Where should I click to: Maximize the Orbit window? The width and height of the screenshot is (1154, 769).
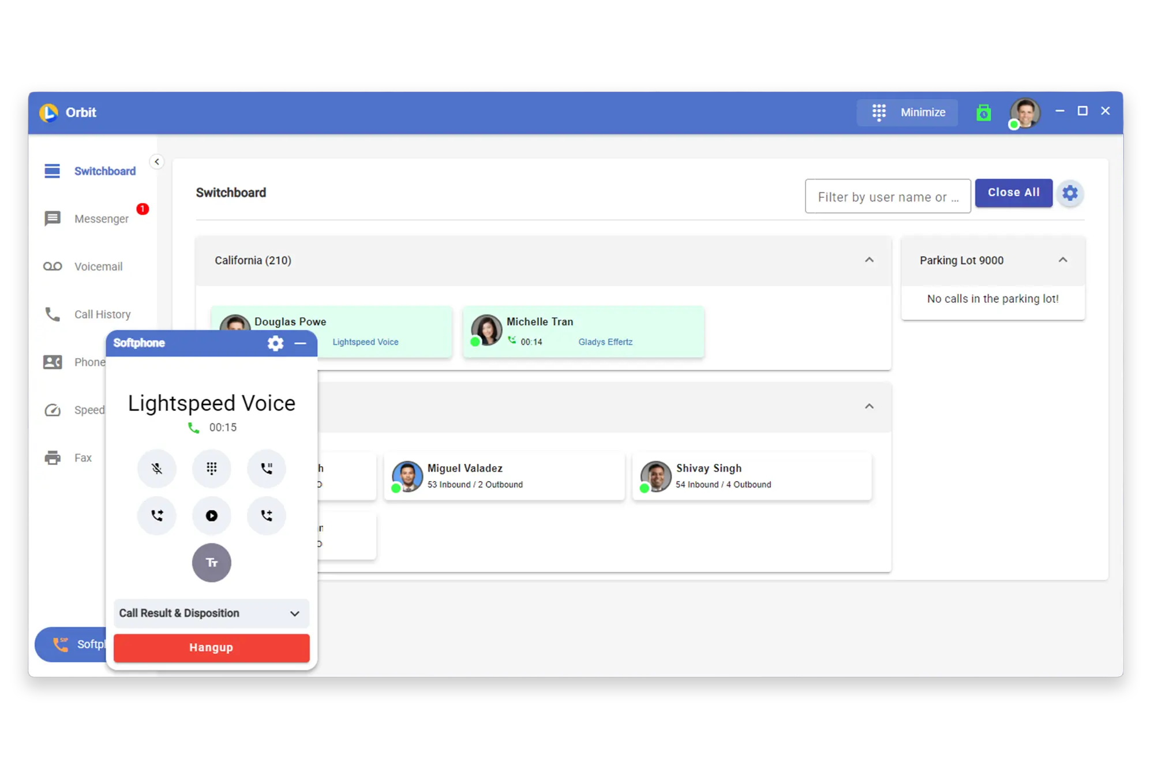(x=1082, y=111)
